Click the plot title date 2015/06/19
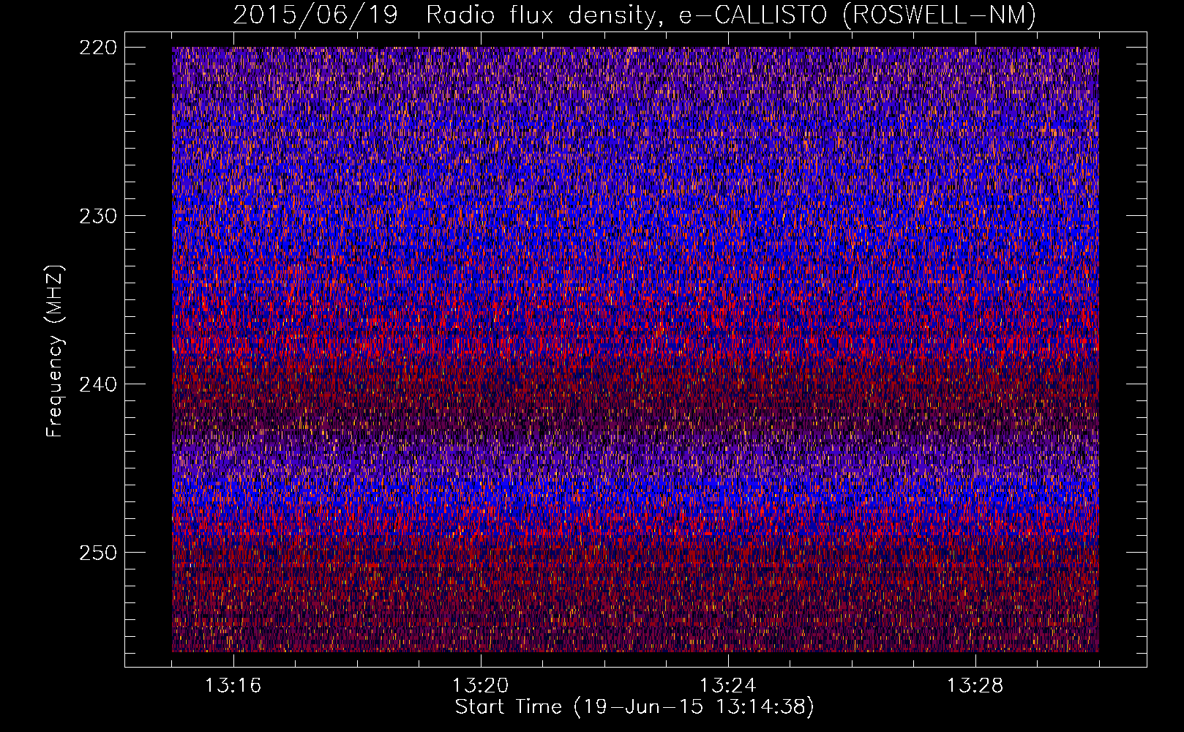This screenshot has width=1184, height=732. click(315, 15)
